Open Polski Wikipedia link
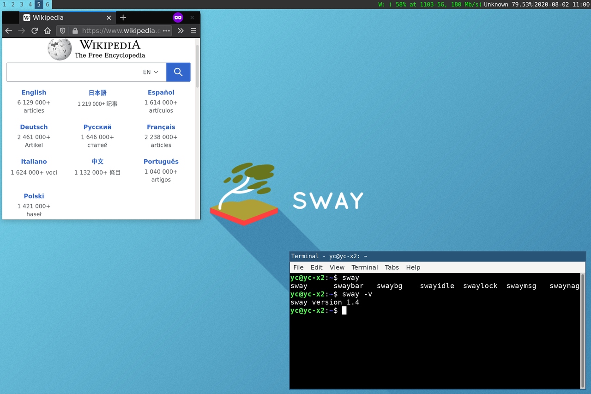591x394 pixels. coord(34,196)
